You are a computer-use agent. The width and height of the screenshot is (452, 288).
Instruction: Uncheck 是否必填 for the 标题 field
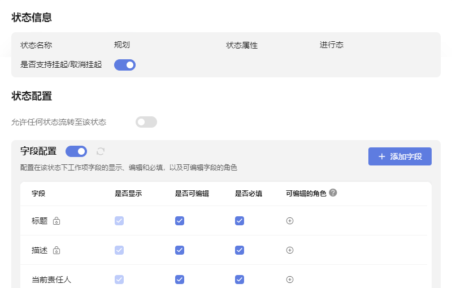(240, 221)
